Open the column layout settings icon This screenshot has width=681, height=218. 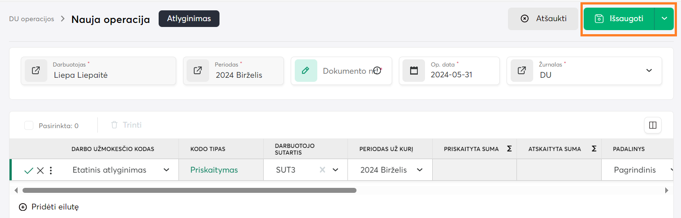[x=653, y=125]
